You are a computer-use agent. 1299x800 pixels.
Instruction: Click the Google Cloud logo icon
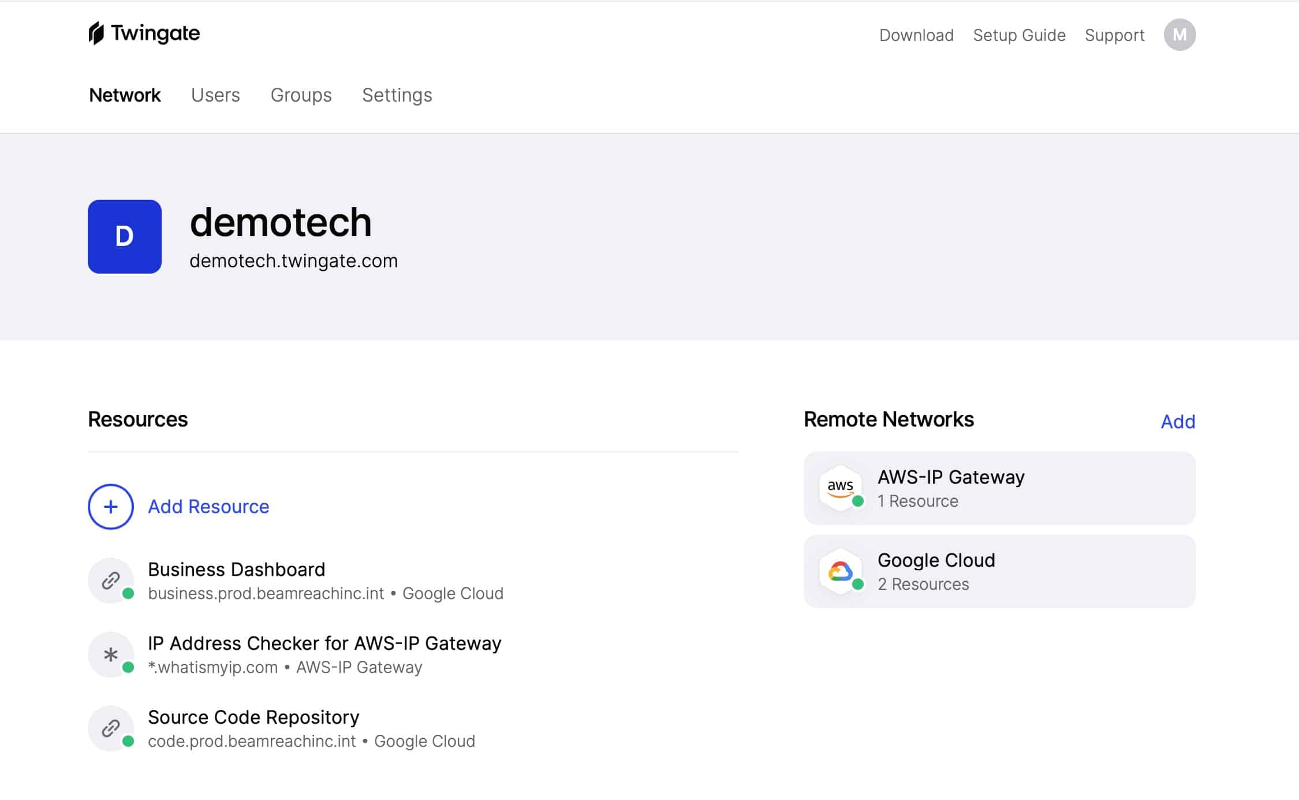pyautogui.click(x=841, y=571)
